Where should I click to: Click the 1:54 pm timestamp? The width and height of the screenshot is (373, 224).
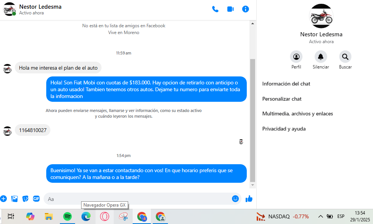pos(124,156)
